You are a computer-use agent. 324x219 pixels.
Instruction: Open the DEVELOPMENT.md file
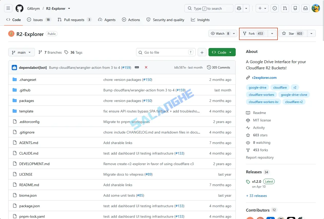click(34, 164)
